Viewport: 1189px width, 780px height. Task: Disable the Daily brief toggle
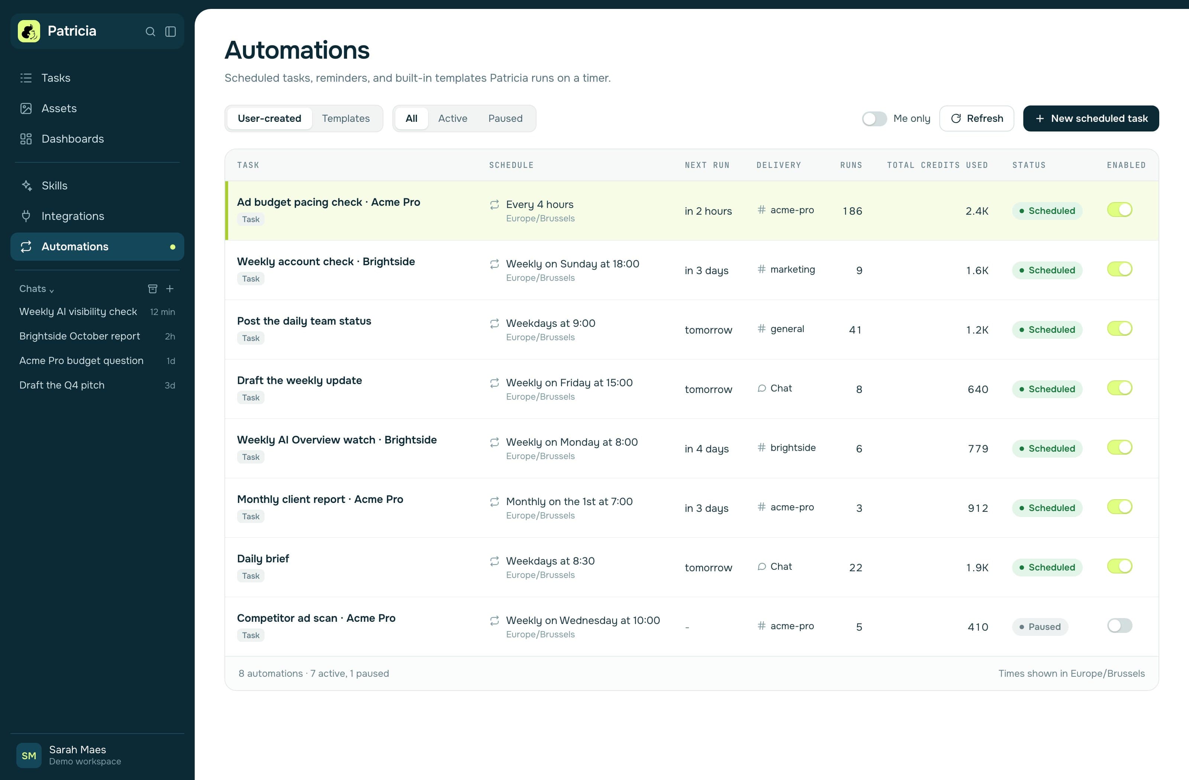tap(1119, 566)
